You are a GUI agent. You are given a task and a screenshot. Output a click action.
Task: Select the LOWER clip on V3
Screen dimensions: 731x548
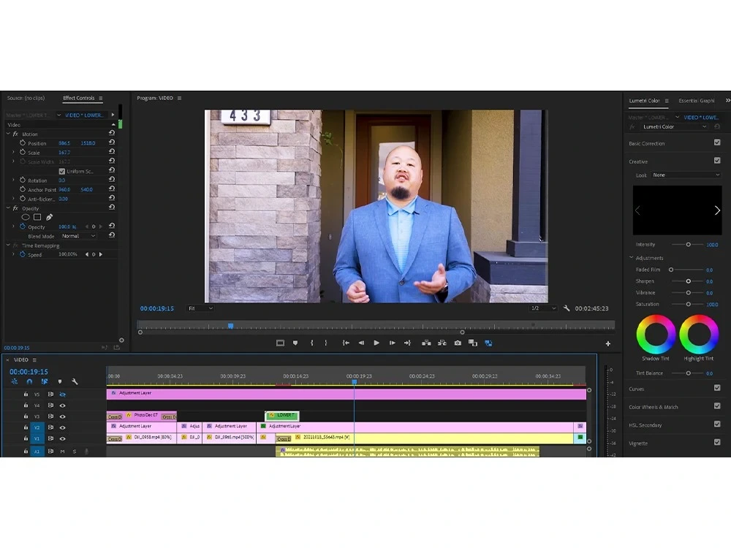click(x=282, y=415)
